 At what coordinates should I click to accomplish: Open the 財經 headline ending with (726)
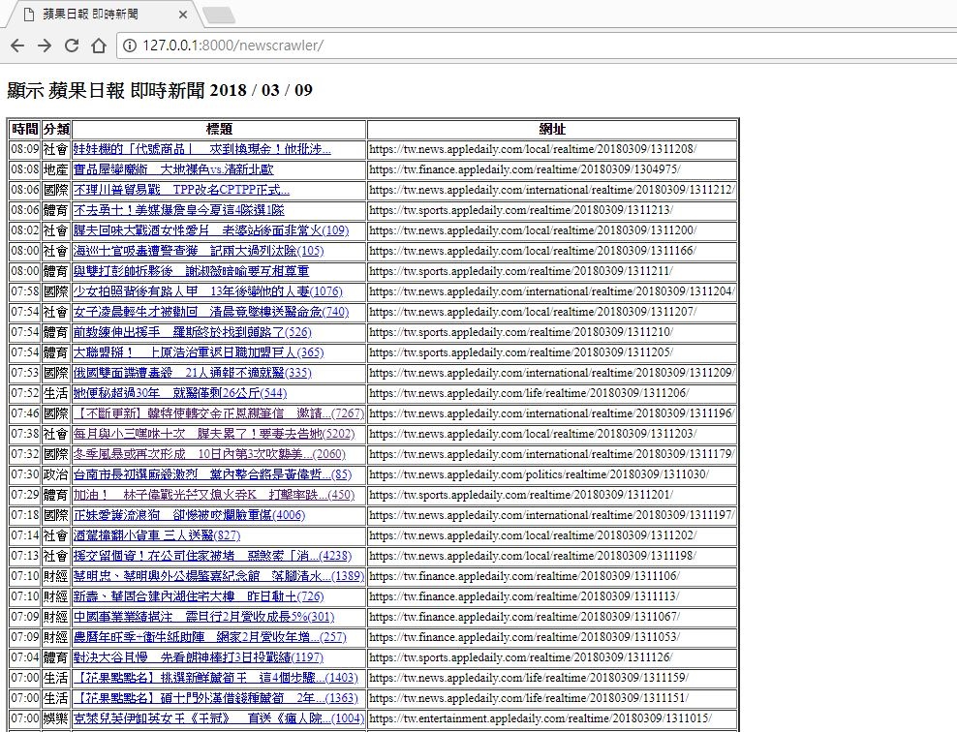click(199, 596)
